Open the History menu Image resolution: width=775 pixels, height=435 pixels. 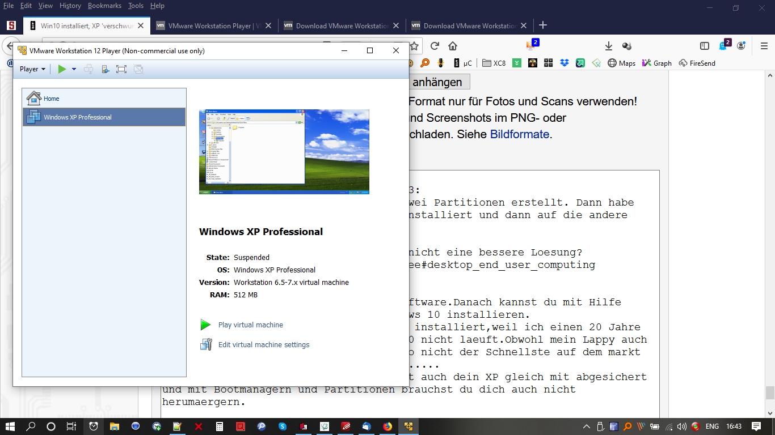coord(70,6)
